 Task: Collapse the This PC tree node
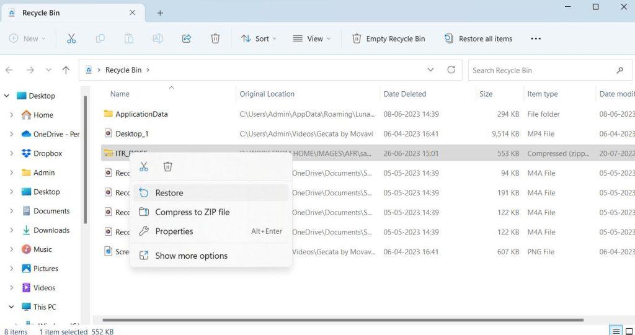11,307
